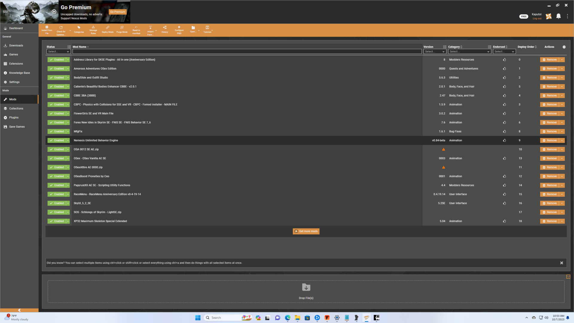Open the three-dot menu in header
This screenshot has width=574, height=323.
click(567, 16)
